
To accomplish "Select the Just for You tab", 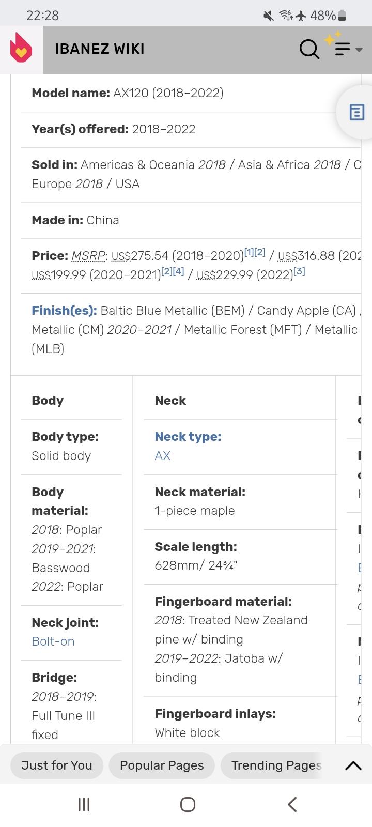I will coord(57,765).
